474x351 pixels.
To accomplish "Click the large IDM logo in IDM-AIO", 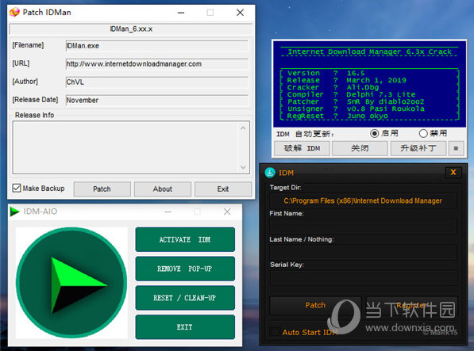I will (x=71, y=283).
